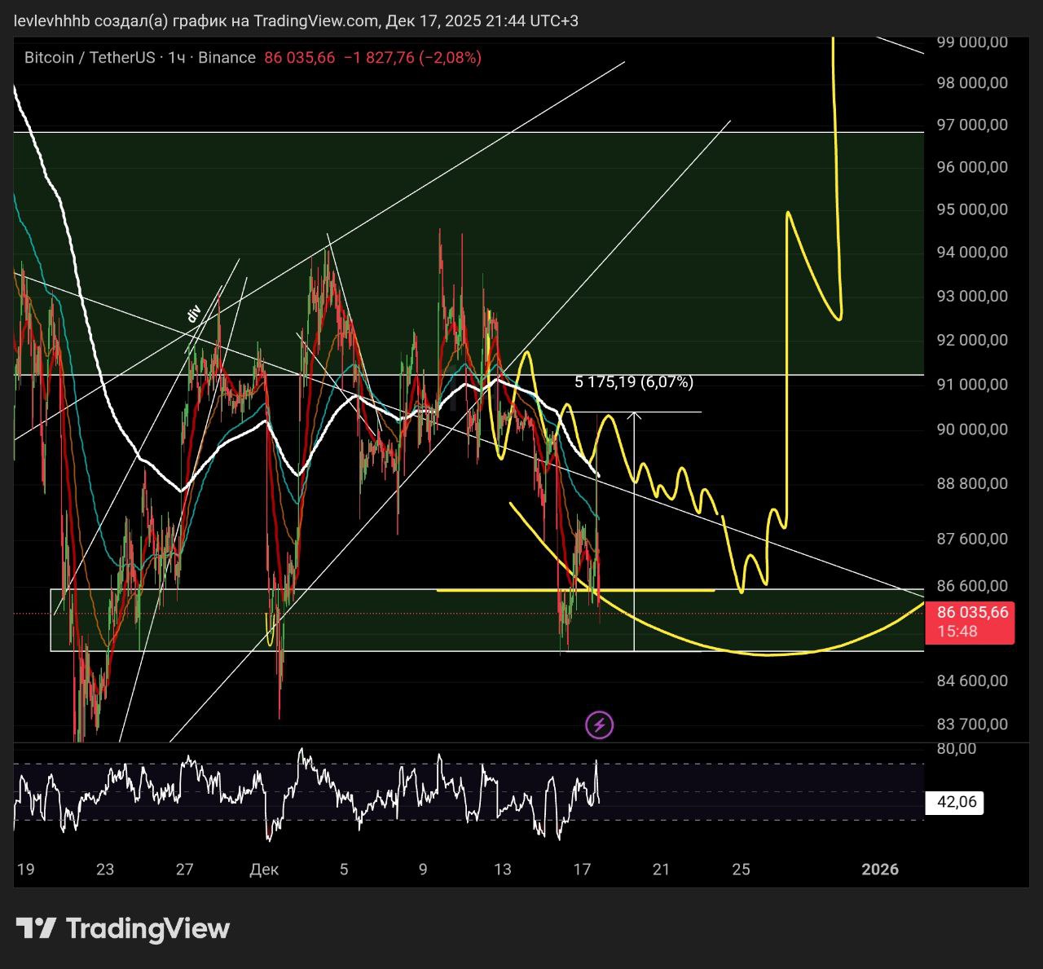
Task: Select the 5 175,19 (6,07%) measurement label
Action: (634, 382)
